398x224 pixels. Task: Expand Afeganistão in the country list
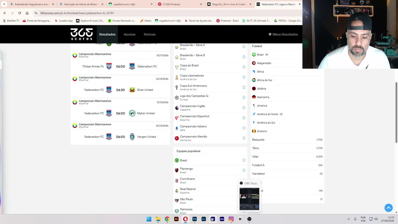[288, 63]
